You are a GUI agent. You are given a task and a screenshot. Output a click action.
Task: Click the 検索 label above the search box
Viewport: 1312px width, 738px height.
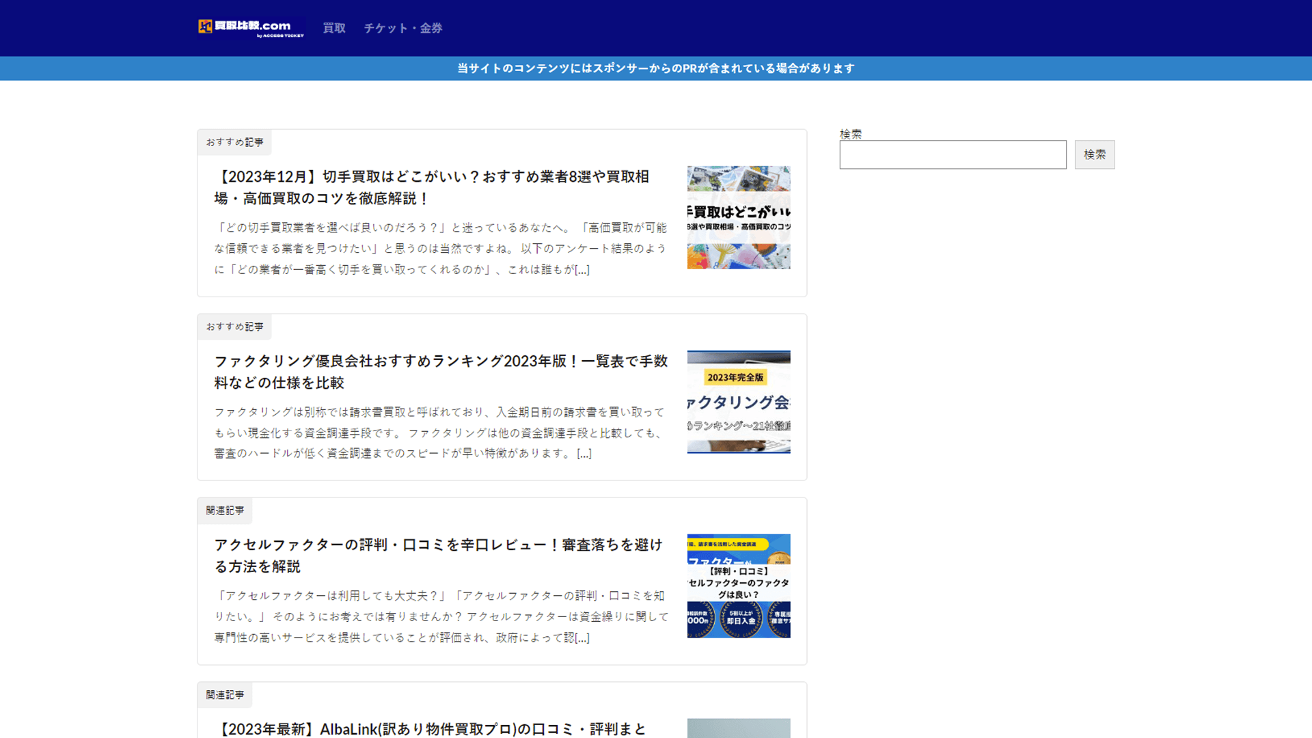(851, 134)
